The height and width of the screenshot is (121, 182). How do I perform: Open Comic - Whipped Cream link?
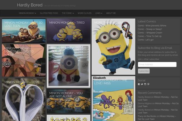coord(150,33)
